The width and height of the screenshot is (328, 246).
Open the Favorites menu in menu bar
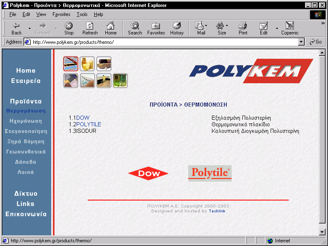[61, 14]
